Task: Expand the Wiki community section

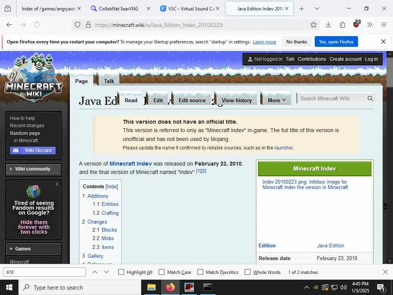Action: [x=33, y=169]
